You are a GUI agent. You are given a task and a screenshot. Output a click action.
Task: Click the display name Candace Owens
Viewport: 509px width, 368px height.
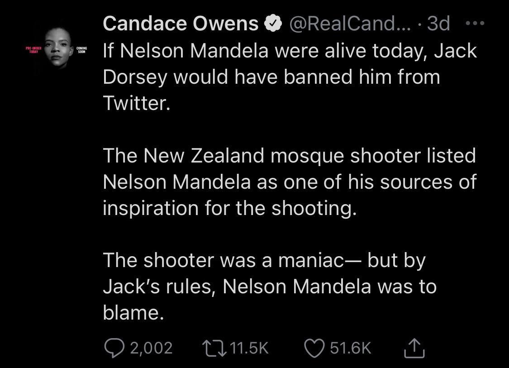coord(181,24)
